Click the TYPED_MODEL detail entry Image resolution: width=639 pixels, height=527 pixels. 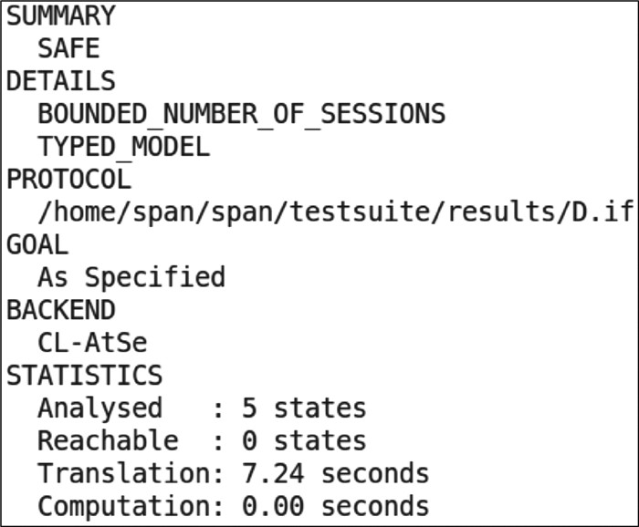tap(123, 146)
